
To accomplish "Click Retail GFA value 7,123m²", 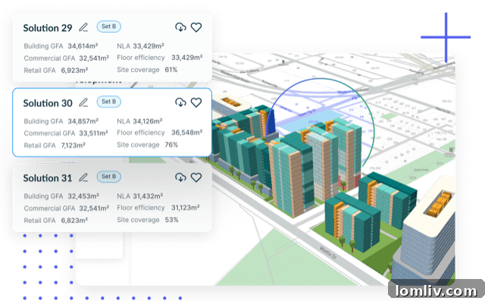I will point(73,146).
